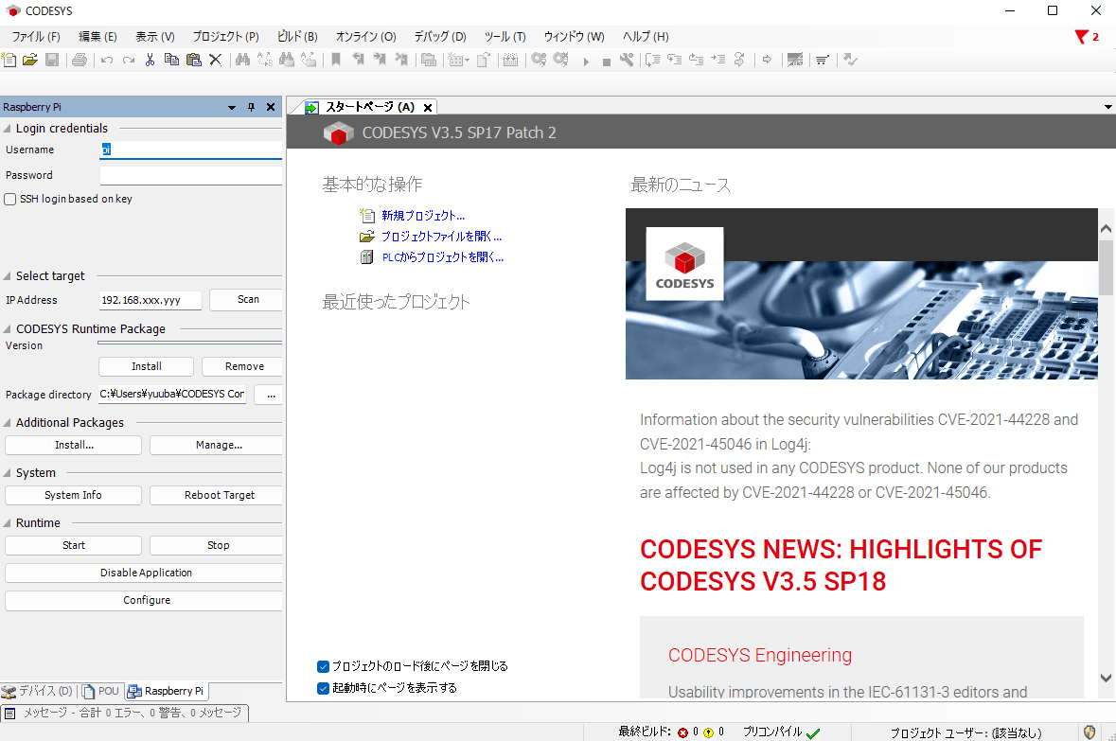Click the Step Out debug icon
This screenshot has width=1116, height=741.
click(696, 60)
